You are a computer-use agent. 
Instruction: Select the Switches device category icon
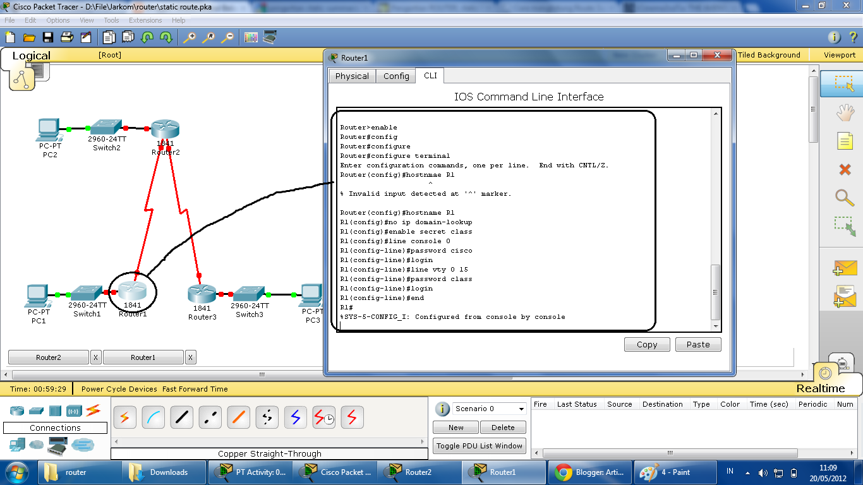35,410
